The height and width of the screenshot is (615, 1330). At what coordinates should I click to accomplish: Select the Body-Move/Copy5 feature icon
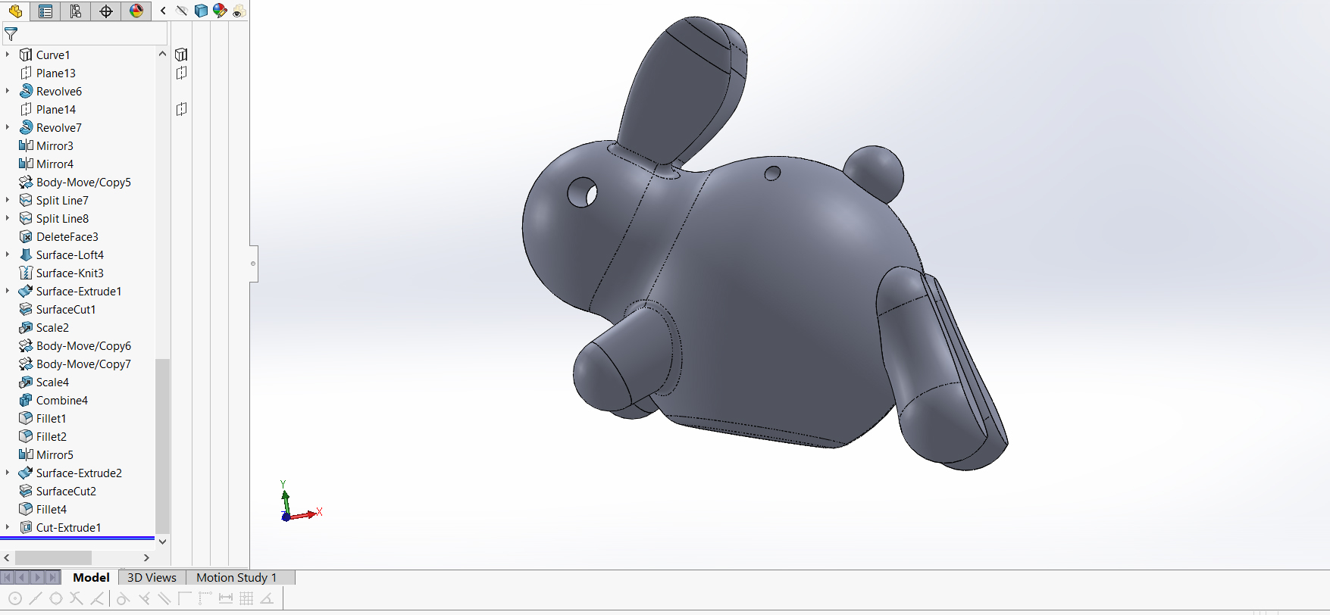pos(26,182)
